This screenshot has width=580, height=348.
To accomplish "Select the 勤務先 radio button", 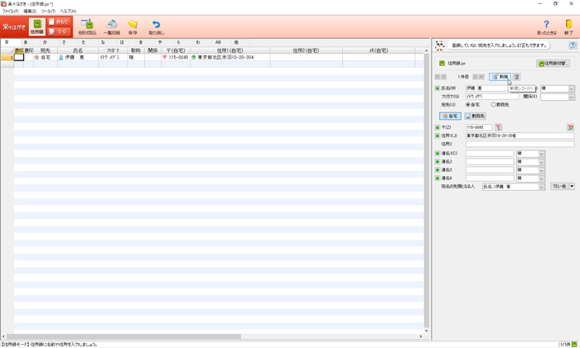I will 494,105.
